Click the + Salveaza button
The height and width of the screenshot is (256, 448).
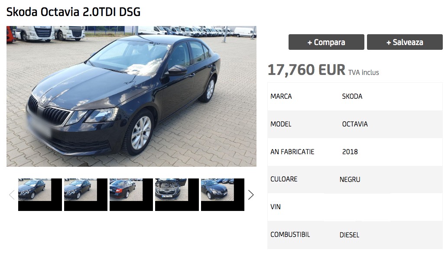405,42
